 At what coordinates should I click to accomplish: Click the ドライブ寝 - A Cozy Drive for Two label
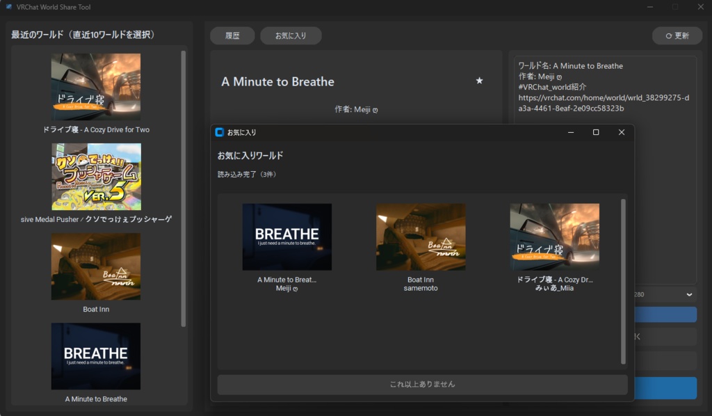coord(96,129)
